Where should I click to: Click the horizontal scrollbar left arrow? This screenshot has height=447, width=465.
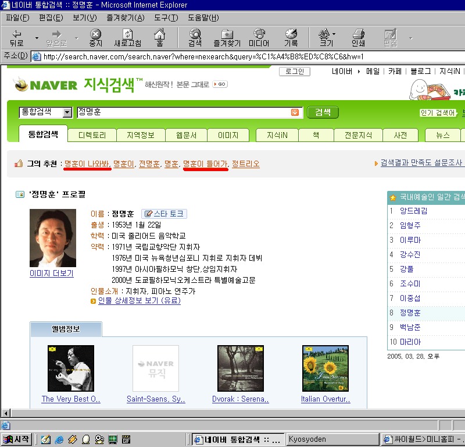[6, 413]
